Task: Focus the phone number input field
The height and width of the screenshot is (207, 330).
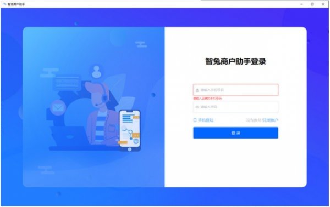Action: [x=236, y=90]
